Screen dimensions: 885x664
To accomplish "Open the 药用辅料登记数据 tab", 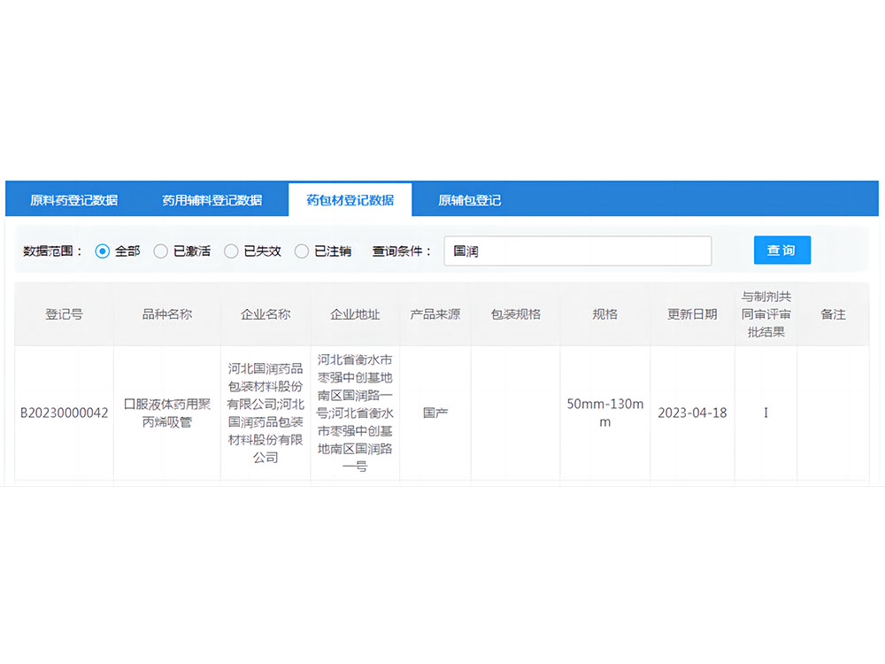I will click(212, 199).
